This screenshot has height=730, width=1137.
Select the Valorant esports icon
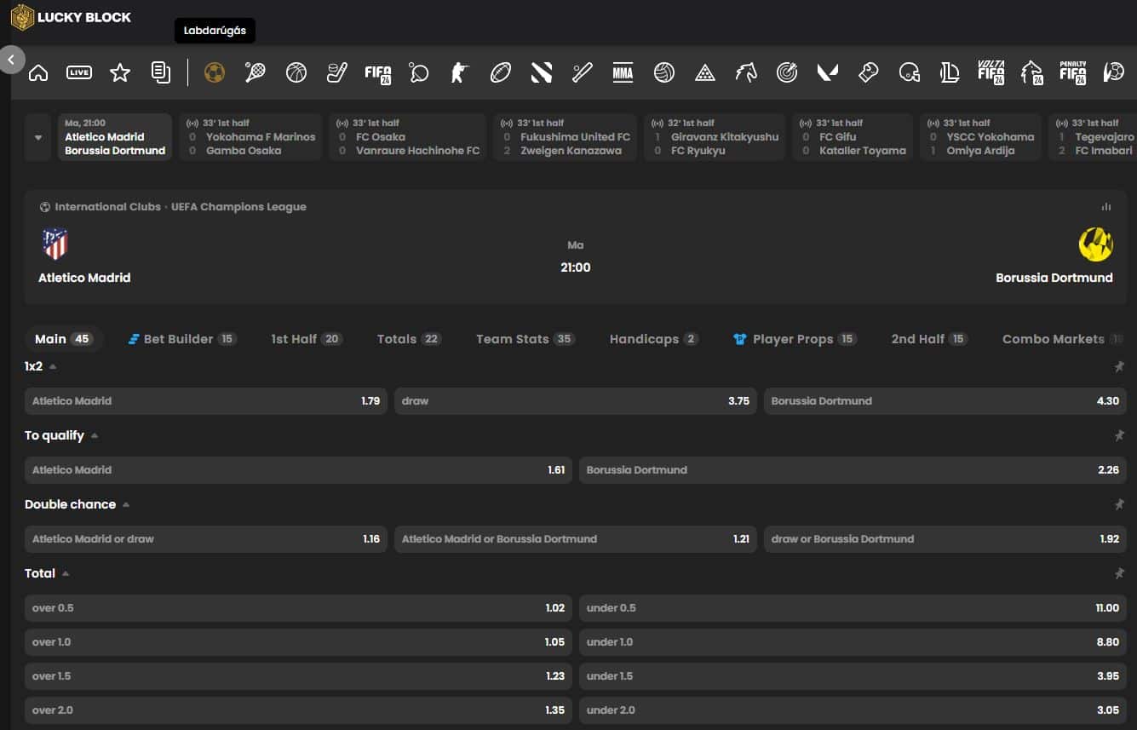(x=828, y=72)
